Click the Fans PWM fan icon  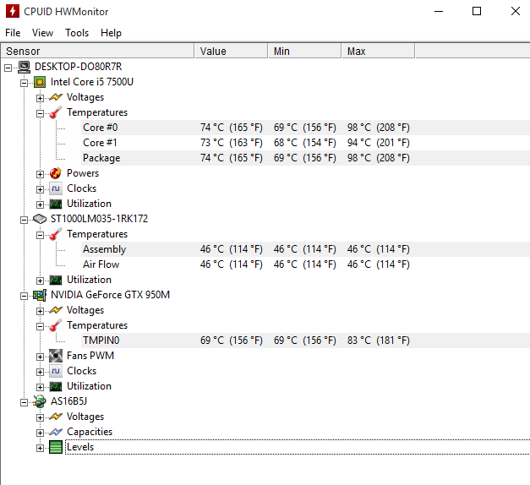(x=56, y=356)
